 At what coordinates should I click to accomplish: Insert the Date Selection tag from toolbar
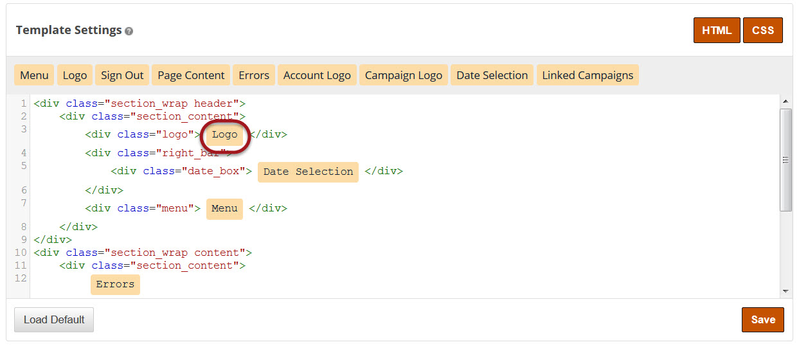pyautogui.click(x=492, y=75)
